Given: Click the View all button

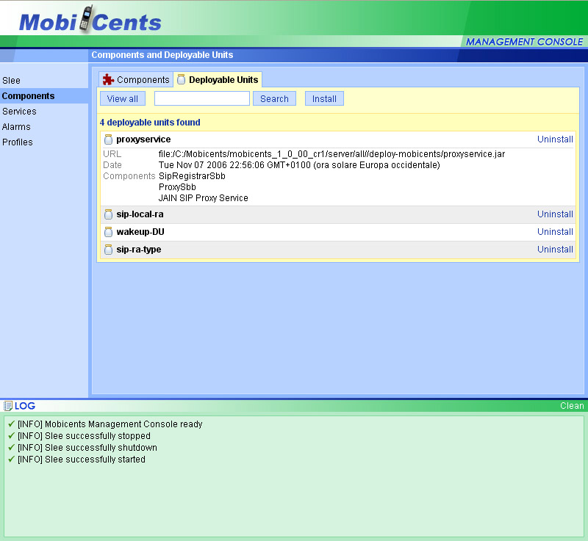Looking at the screenshot, I should pyautogui.click(x=122, y=98).
